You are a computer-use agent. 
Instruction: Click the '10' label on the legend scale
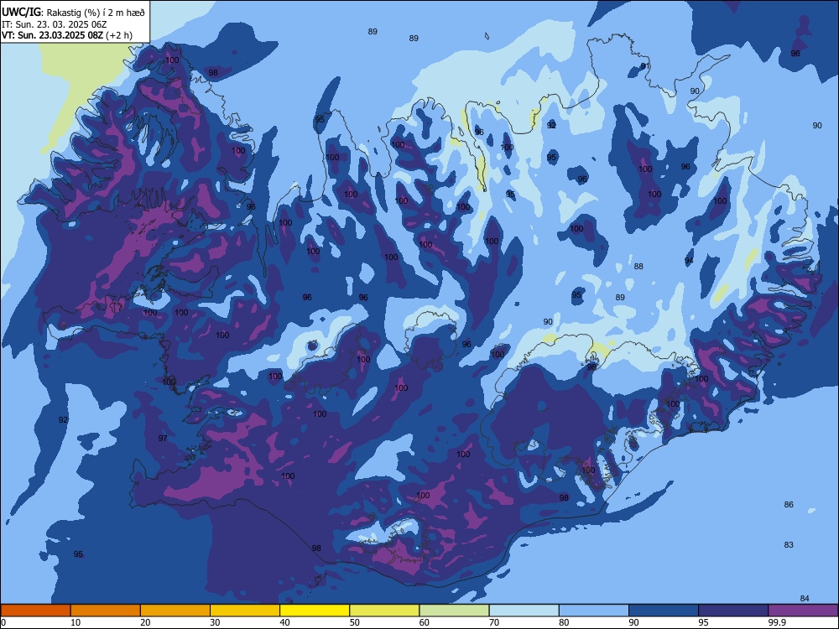pyautogui.click(x=76, y=622)
